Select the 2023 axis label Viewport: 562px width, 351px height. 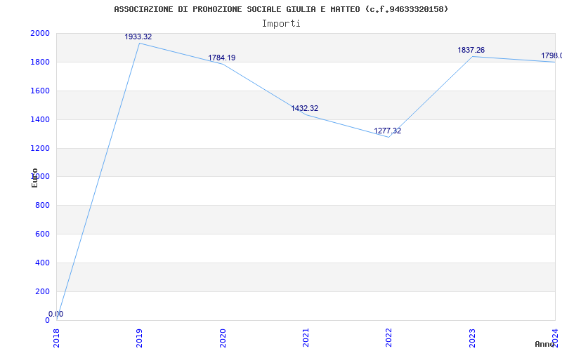(472, 338)
